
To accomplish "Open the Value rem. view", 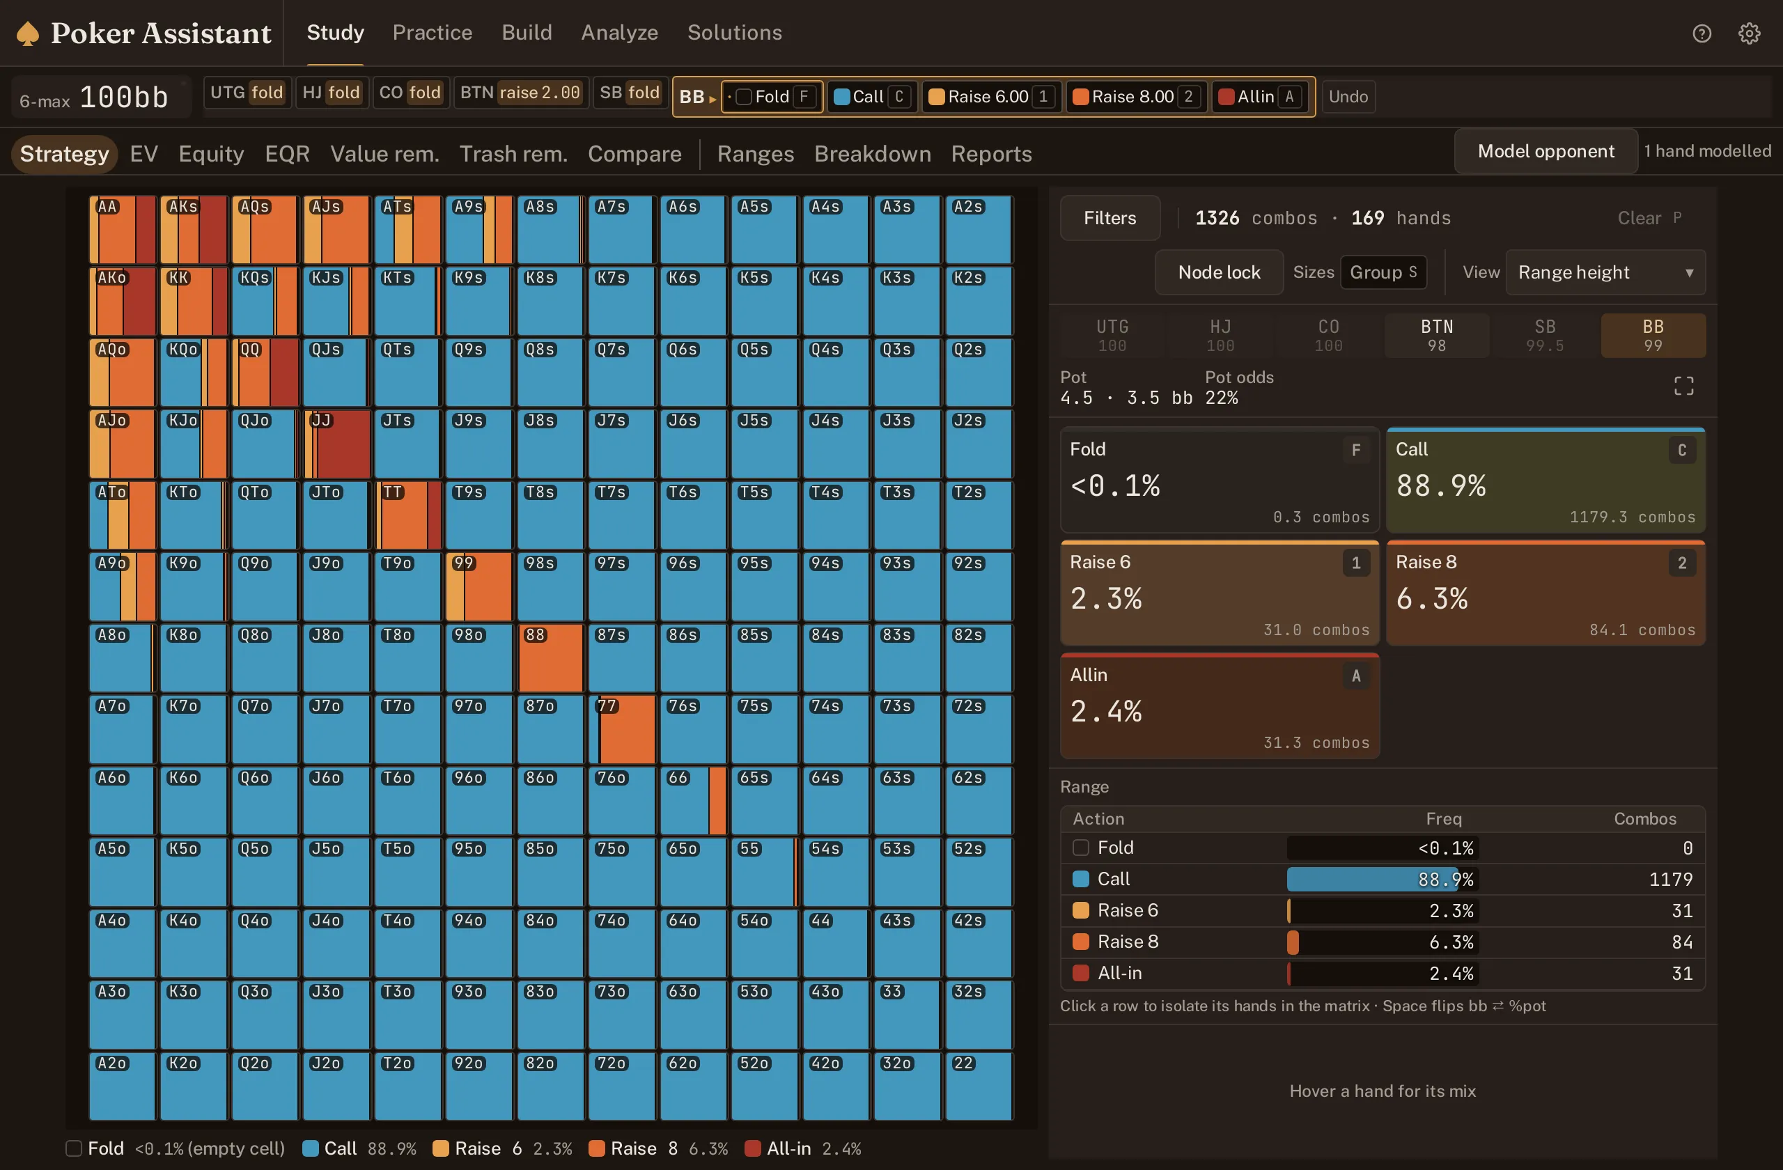I will [x=384, y=153].
